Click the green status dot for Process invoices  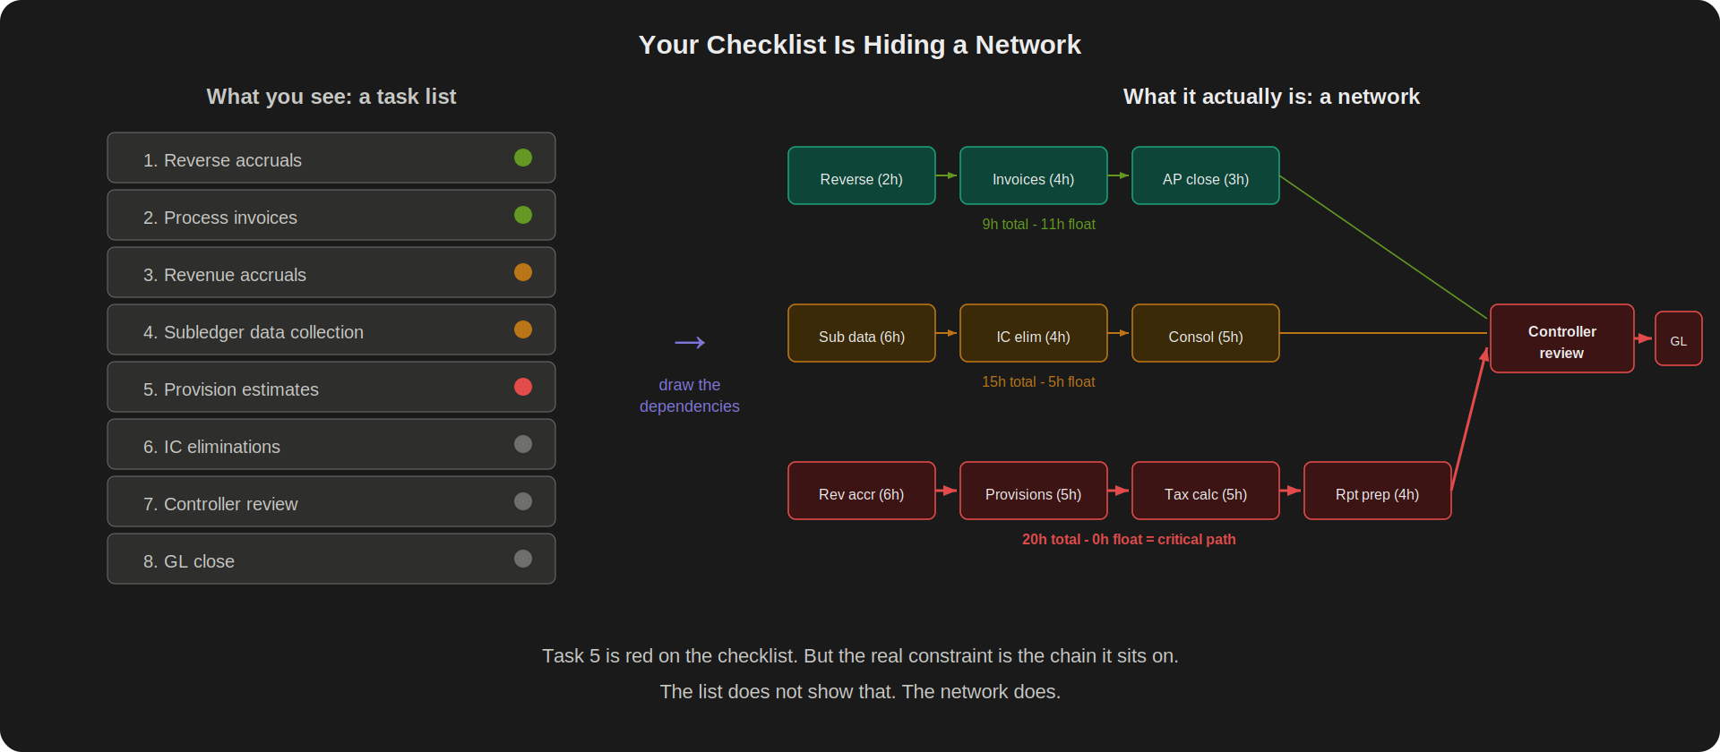click(523, 215)
